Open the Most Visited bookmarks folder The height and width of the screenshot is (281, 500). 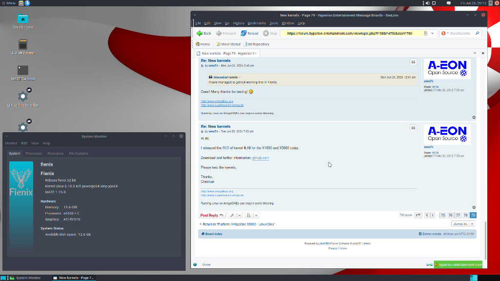point(229,44)
